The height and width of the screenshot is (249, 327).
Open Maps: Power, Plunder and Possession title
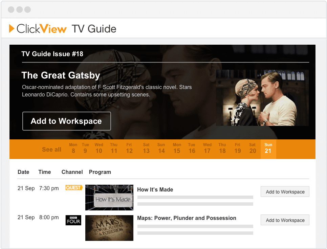click(x=187, y=218)
